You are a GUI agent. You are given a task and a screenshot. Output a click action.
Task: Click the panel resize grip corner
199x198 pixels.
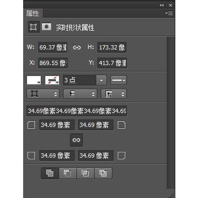coord(172,195)
